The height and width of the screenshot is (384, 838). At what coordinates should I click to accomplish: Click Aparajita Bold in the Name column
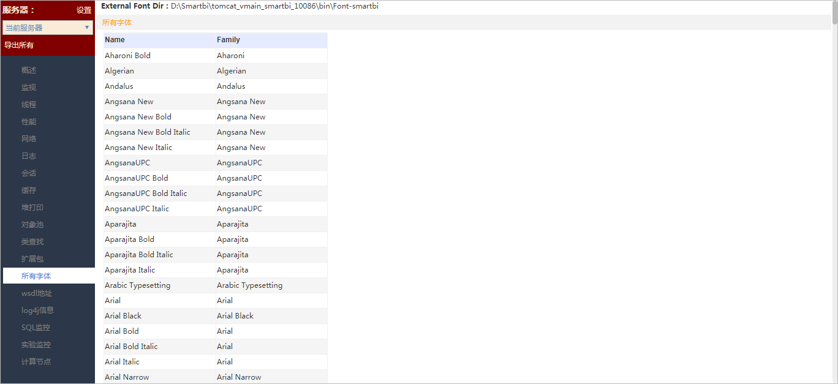159,239
